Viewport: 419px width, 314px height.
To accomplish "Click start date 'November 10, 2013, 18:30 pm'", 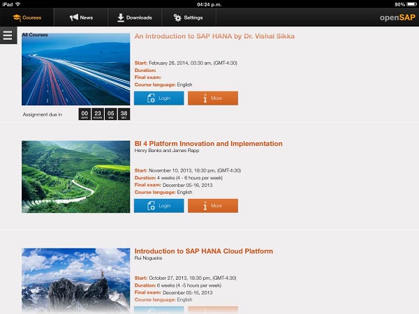I will point(182,171).
